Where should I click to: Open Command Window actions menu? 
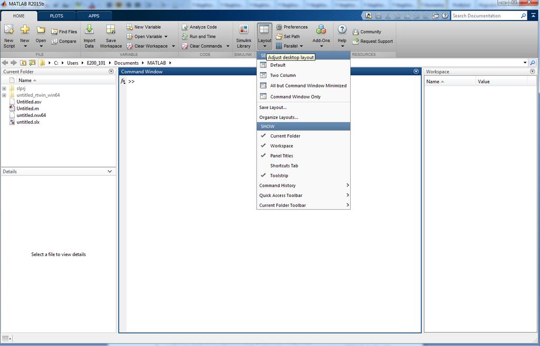[x=416, y=72]
